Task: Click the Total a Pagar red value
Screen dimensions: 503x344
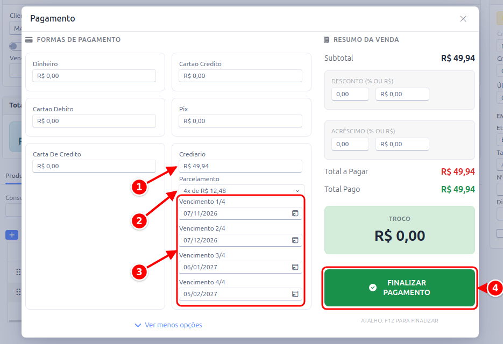Action: tap(458, 172)
